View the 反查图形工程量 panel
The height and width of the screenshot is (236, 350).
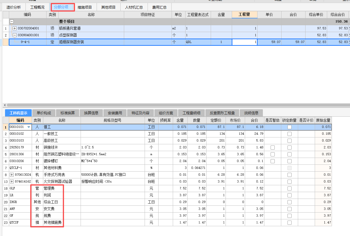point(222,113)
